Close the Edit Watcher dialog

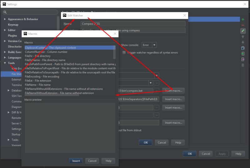coord(185,15)
